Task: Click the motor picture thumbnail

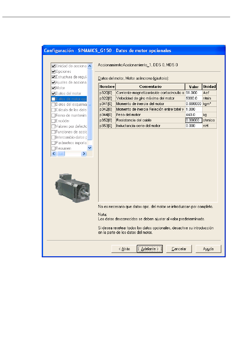Action: [72, 188]
